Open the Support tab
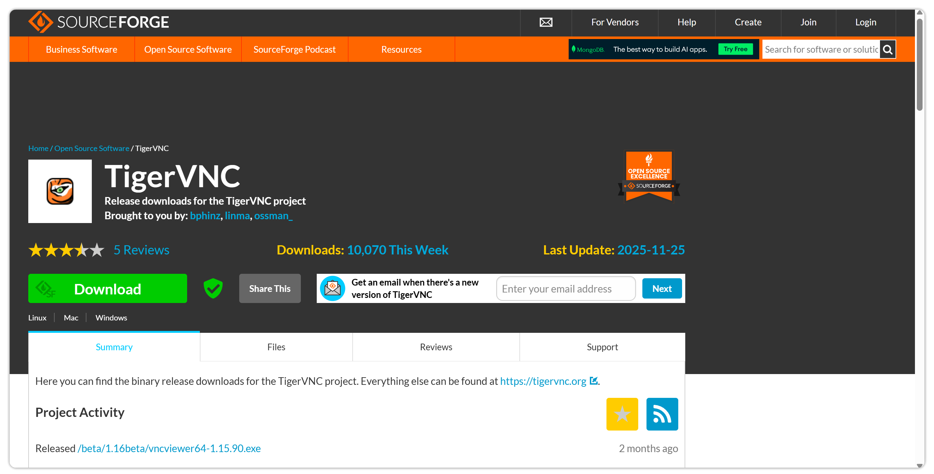Viewport: 934px width, 474px height. pos(602,347)
